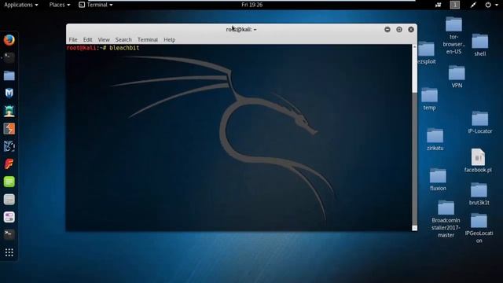Click the workspace indicator in top bar
The image size is (503, 283).
pos(455,5)
